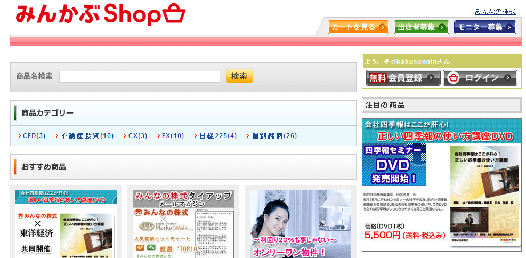This screenshot has height=258, width=526.
Task: Click 正しい四季報の使い方講座DVD title in sidebar
Action: (445, 136)
